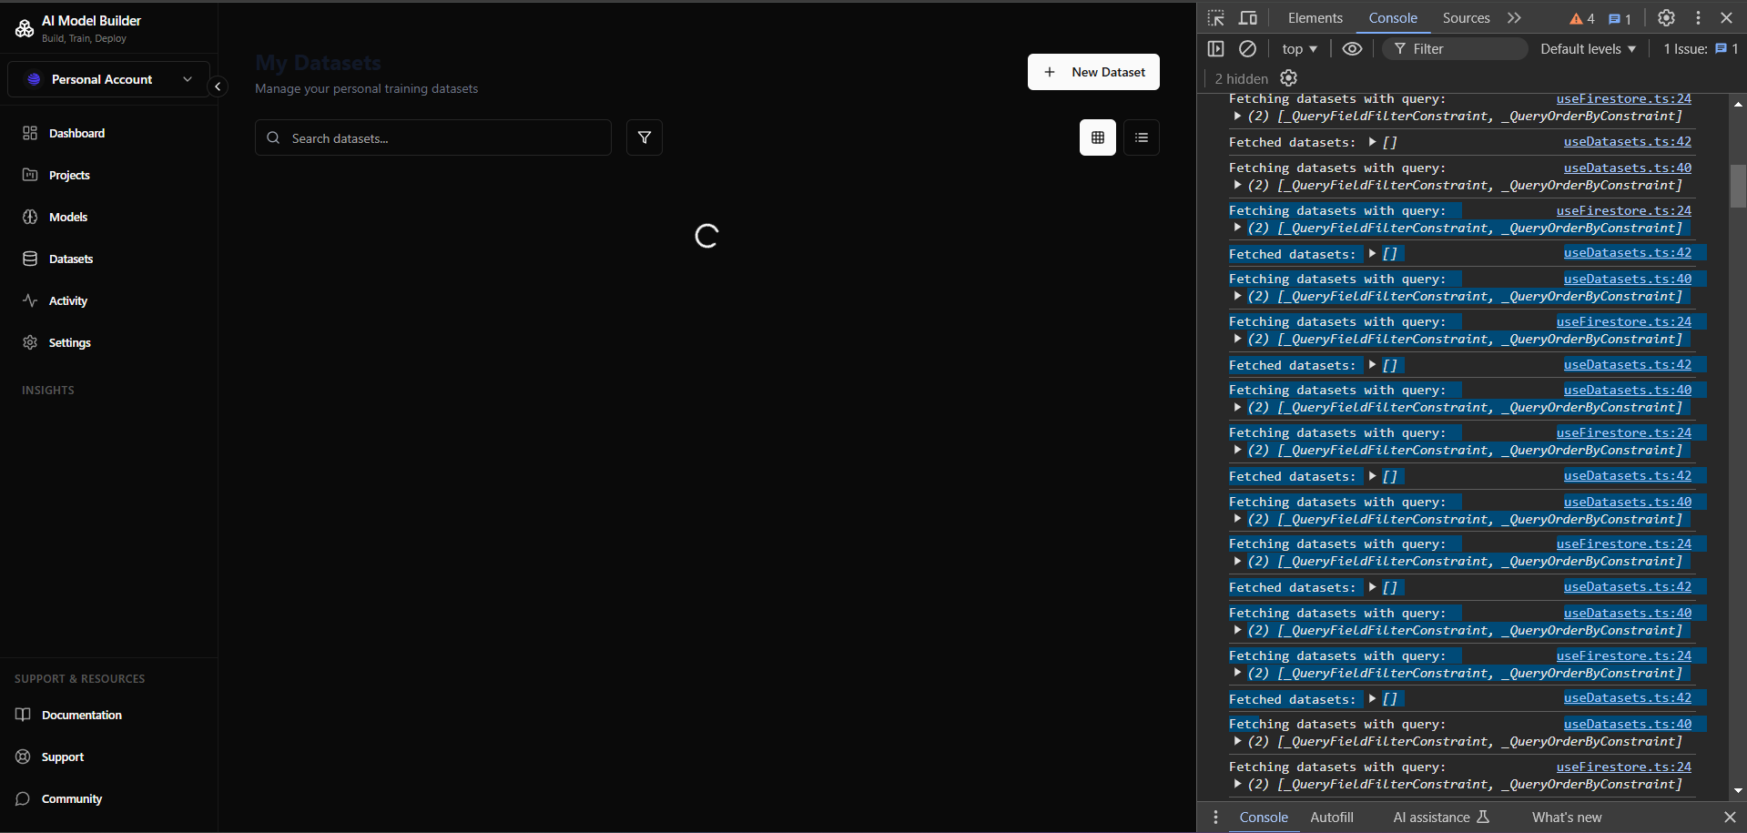Switch to the Autofill tab
1747x833 pixels.
click(x=1331, y=817)
